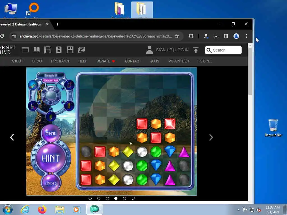Viewport: 287px width, 215px height.
Task: Open Chrome Downloads icon
Action: [x=216, y=36]
